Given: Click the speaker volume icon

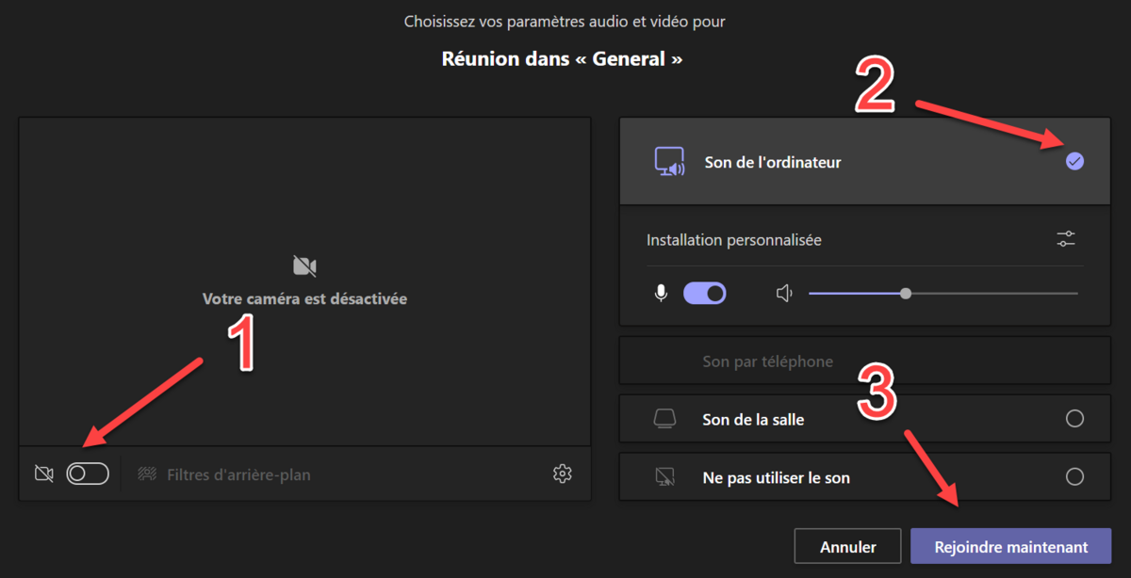Looking at the screenshot, I should pyautogui.click(x=784, y=294).
